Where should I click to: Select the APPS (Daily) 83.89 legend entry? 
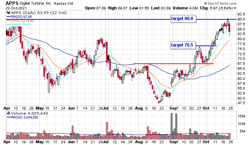click(x=39, y=13)
